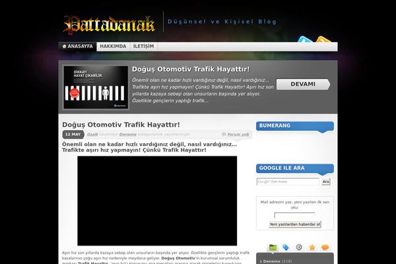This screenshot has width=396, height=264.
Task: Click the blue social icon above menu bar
Action: (305, 39)
